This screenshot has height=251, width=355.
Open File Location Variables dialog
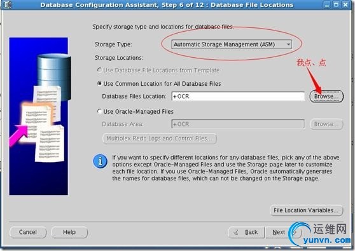pyautogui.click(x=307, y=210)
